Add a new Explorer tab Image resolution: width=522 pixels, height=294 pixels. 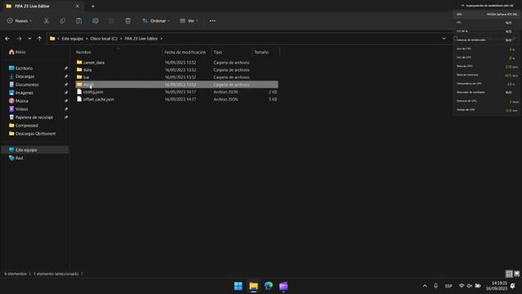point(93,6)
